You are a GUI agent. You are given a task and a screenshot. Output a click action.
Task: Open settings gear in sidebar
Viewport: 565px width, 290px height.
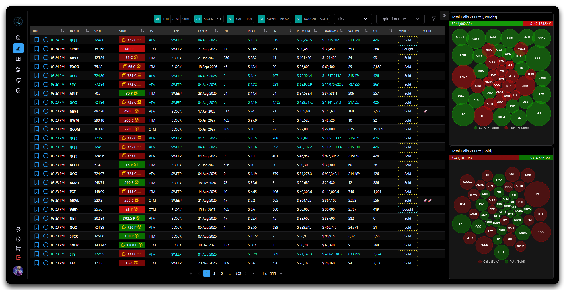[18, 229]
